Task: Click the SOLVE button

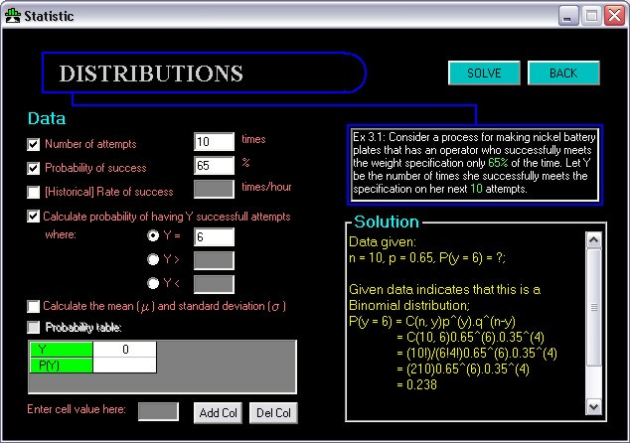Action: pyautogui.click(x=484, y=74)
